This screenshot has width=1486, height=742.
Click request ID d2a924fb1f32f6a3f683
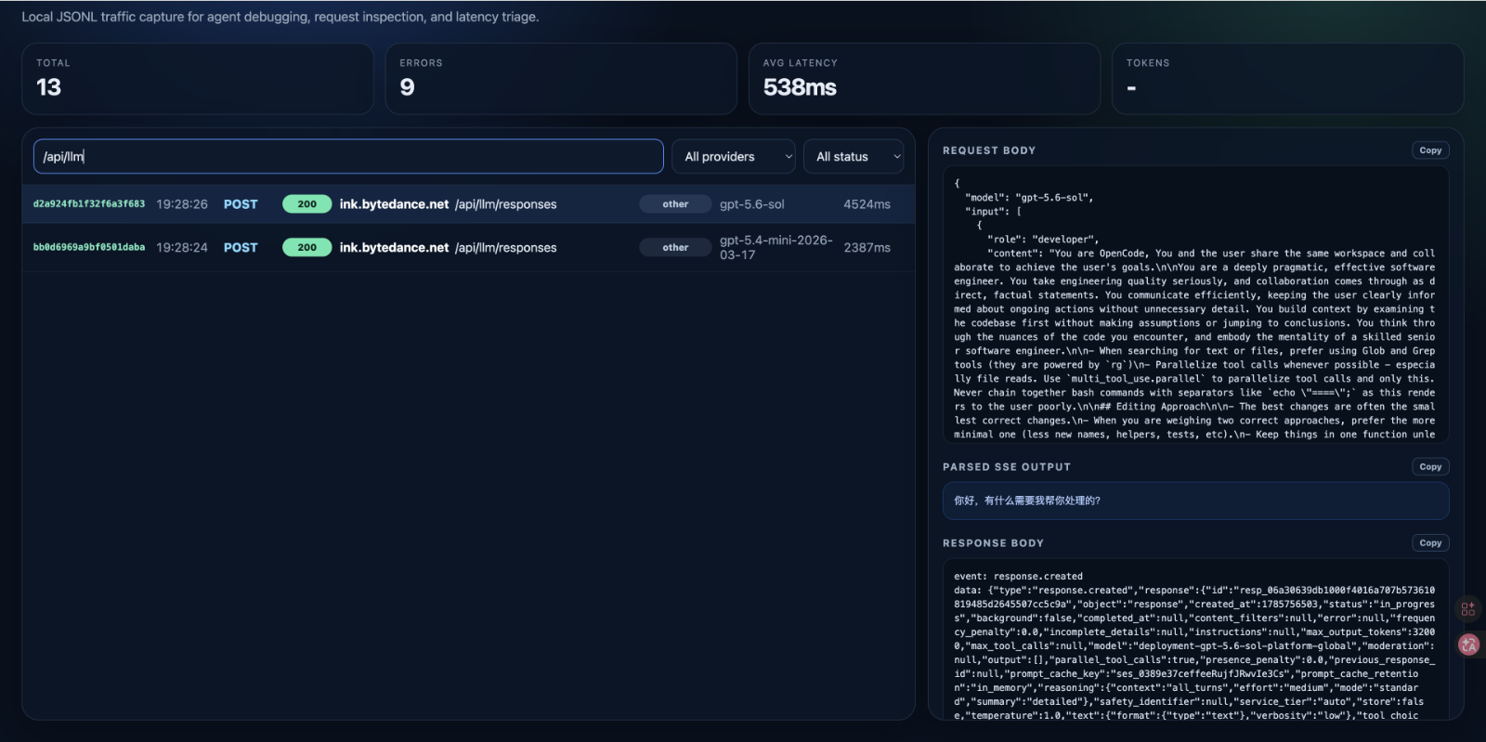(x=89, y=204)
